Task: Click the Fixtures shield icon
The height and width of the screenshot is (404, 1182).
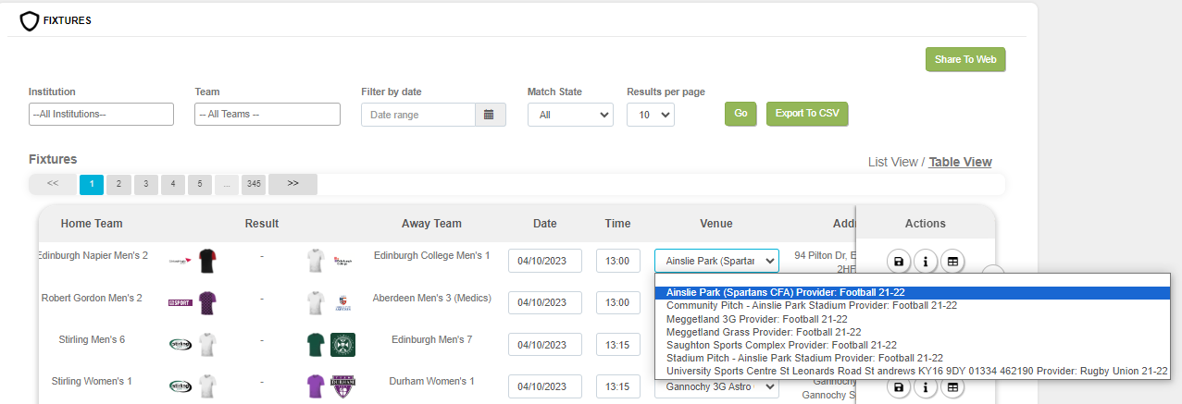Action: (30, 20)
